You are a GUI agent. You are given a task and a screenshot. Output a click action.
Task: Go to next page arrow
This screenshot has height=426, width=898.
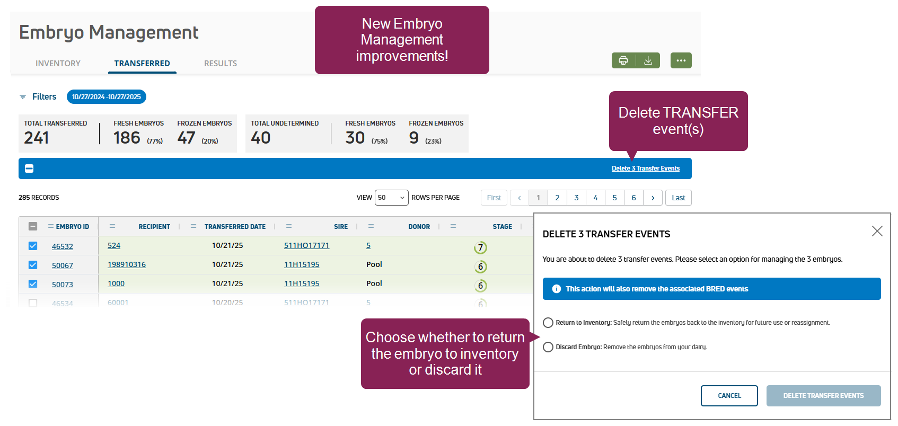(653, 198)
